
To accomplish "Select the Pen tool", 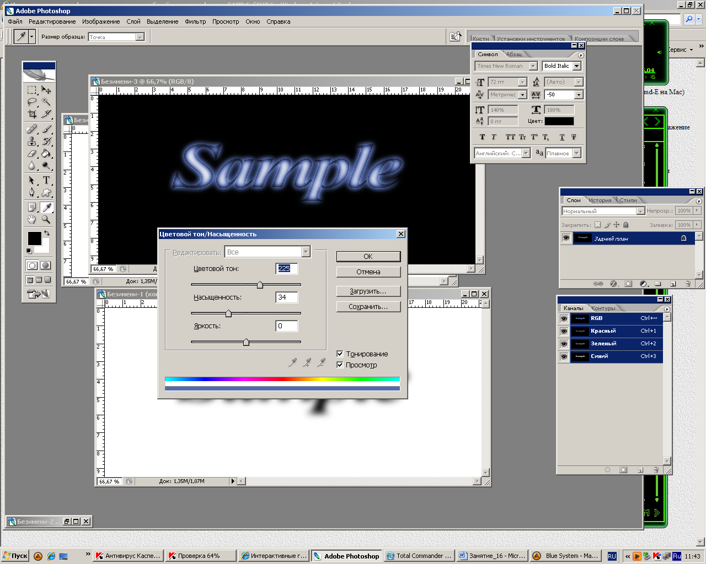I will pyautogui.click(x=32, y=192).
